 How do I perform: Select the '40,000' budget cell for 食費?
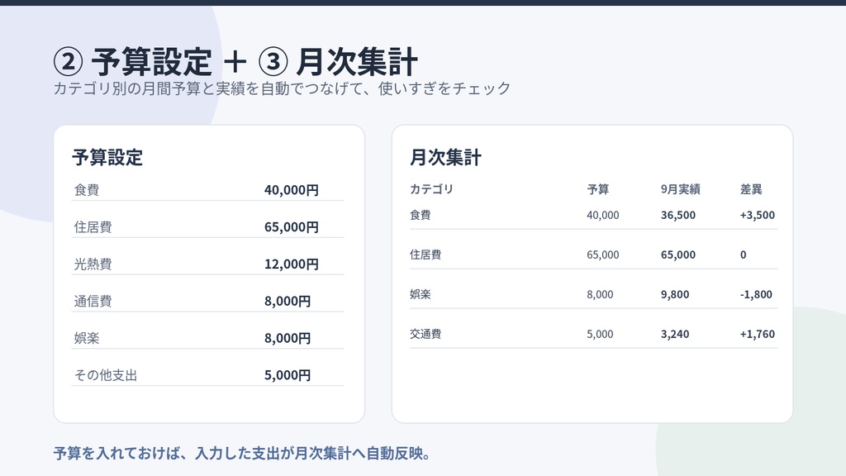click(602, 215)
